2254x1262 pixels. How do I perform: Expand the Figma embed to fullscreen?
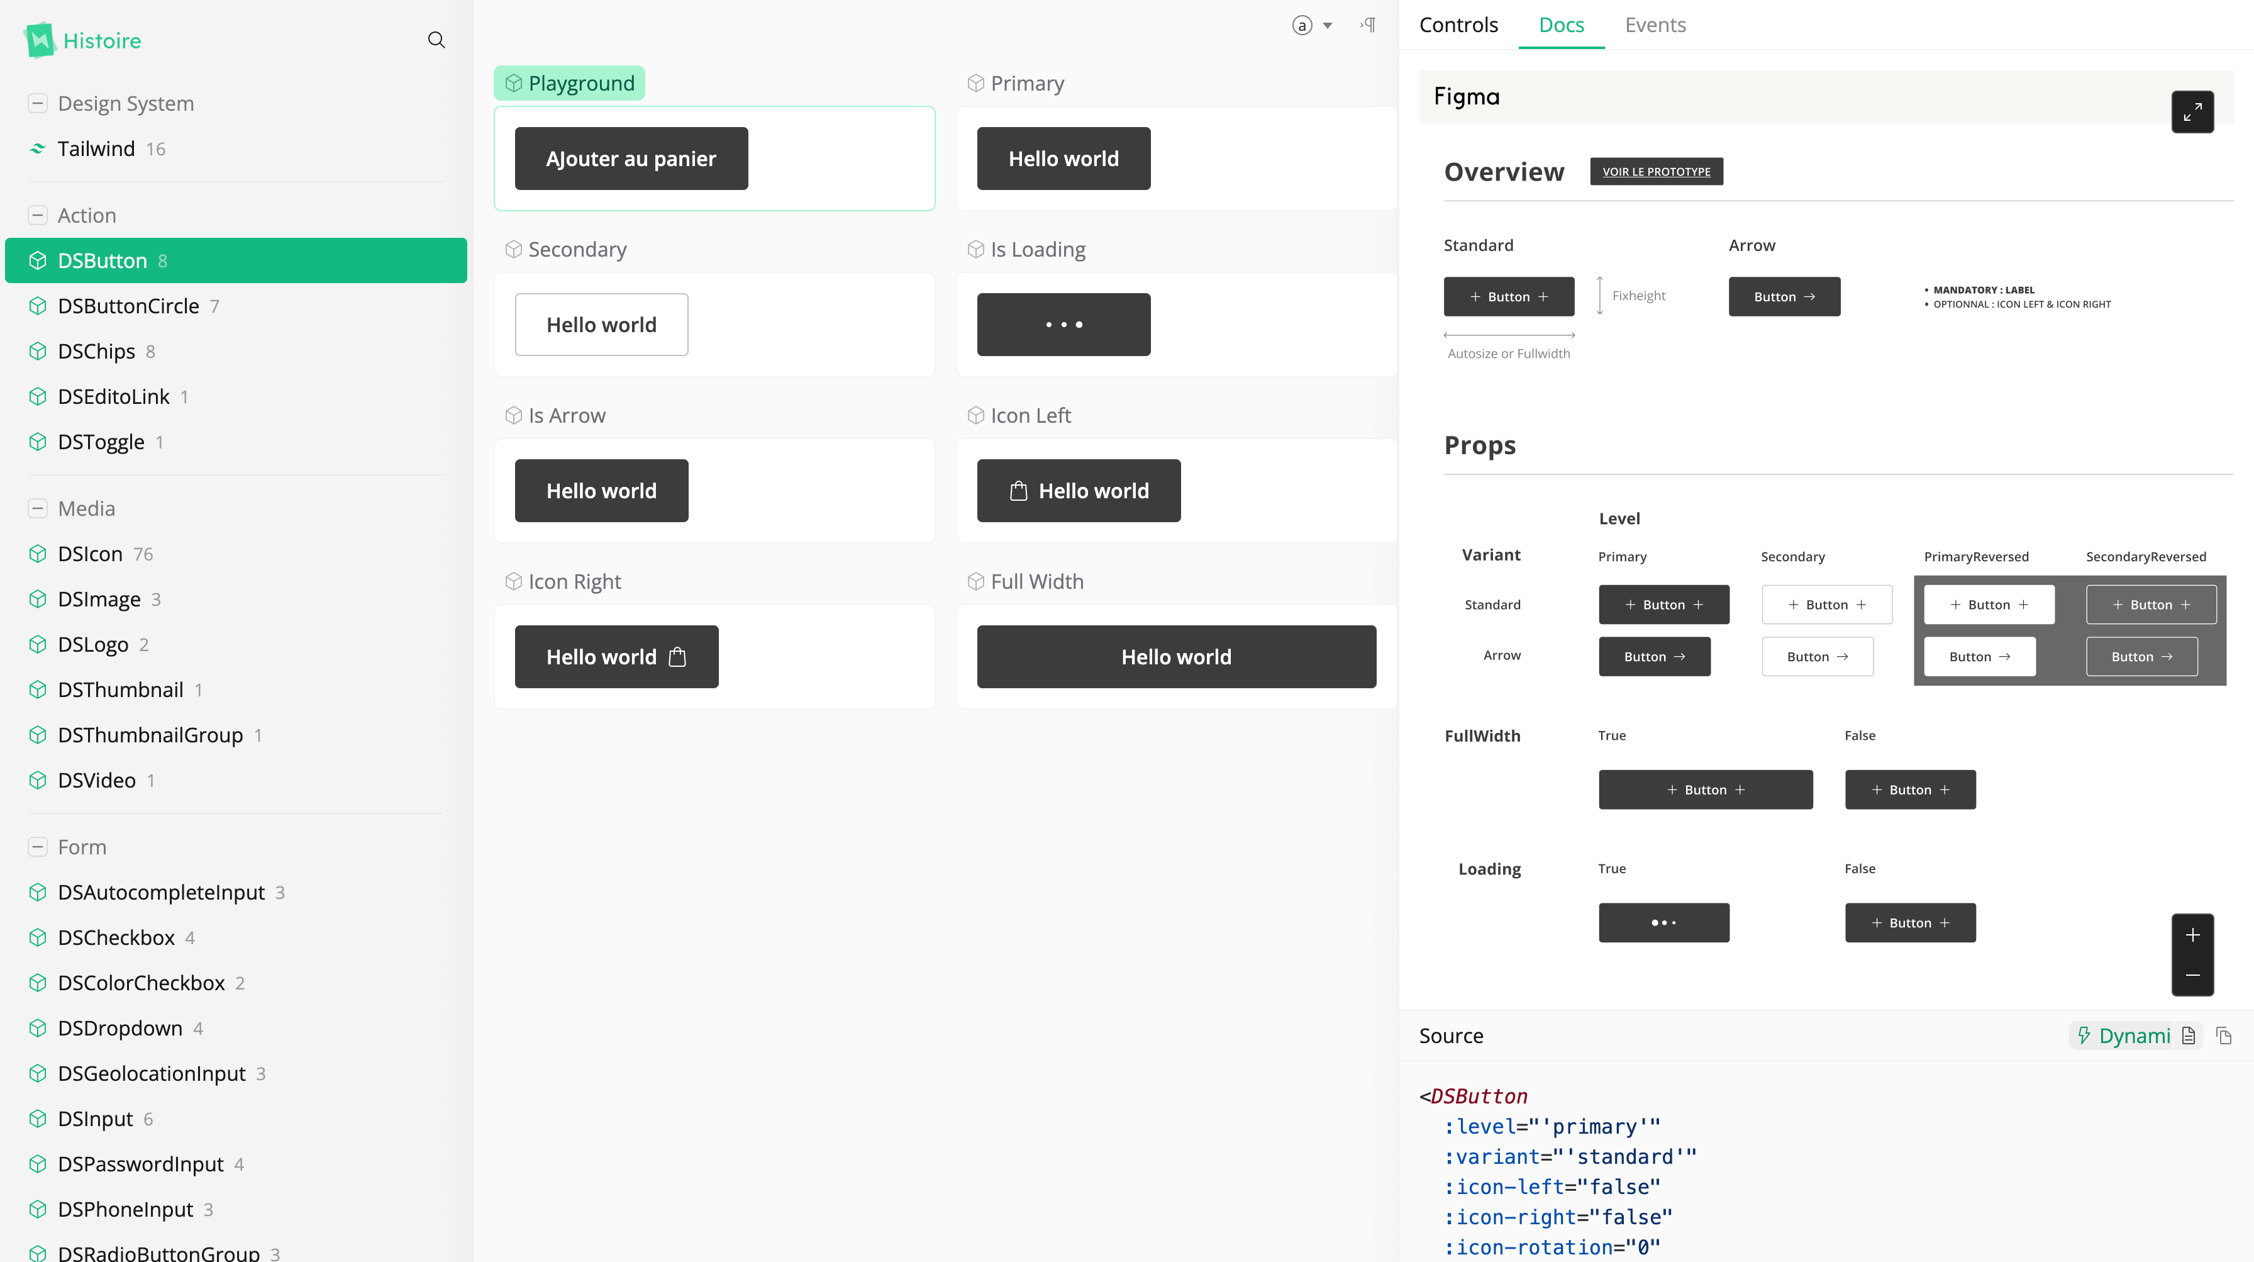click(2193, 112)
